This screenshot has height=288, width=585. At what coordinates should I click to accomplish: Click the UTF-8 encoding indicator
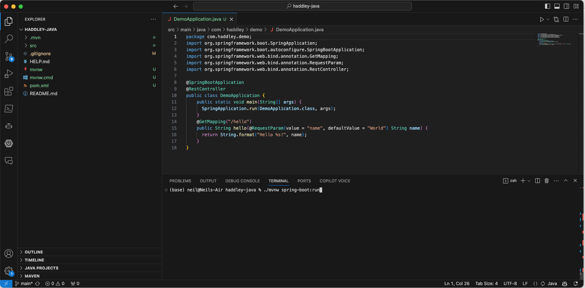pos(510,284)
